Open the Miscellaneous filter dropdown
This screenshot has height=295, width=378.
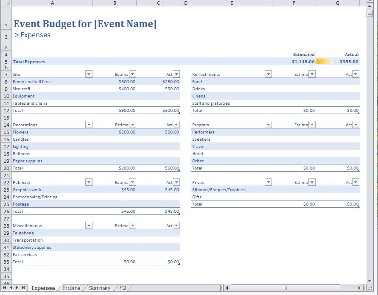tap(89, 225)
